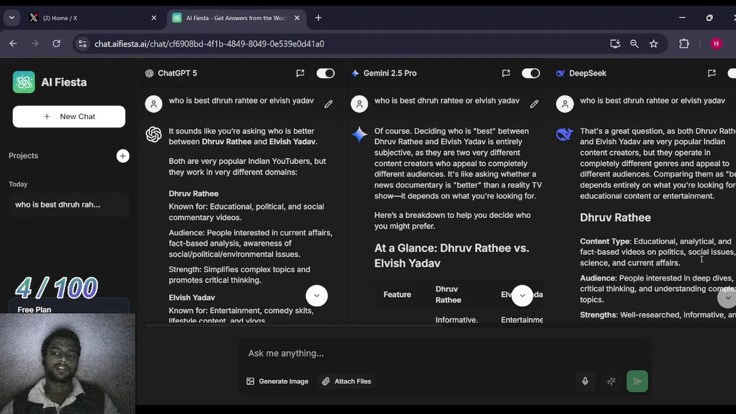Click the user avatar in DeepSeek column
This screenshot has height=414, width=736.
click(565, 104)
